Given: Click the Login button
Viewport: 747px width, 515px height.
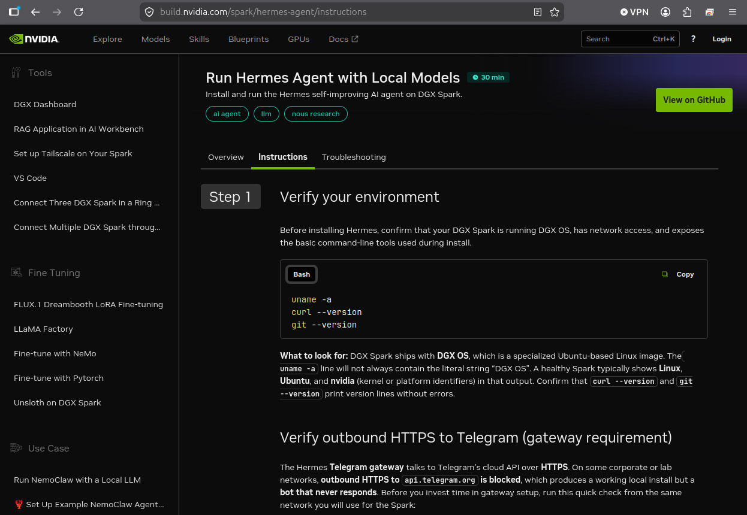Looking at the screenshot, I should pos(722,39).
